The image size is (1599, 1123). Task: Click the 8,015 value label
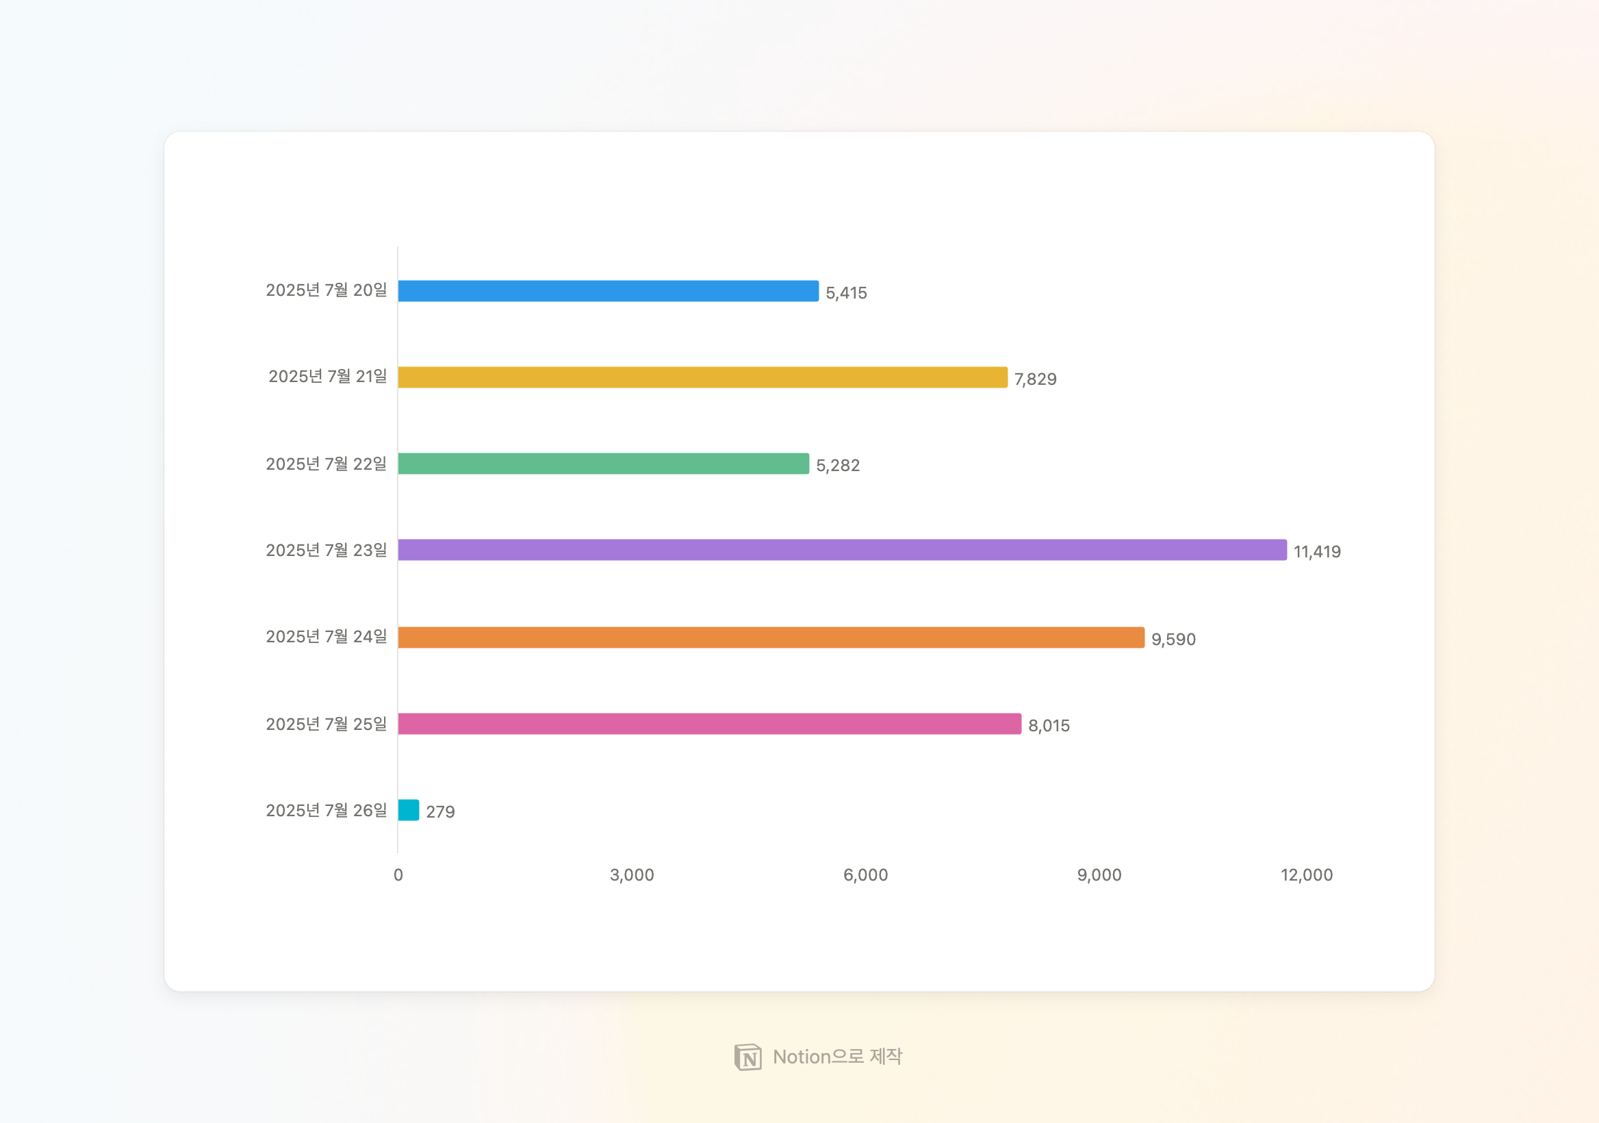[x=1049, y=726]
